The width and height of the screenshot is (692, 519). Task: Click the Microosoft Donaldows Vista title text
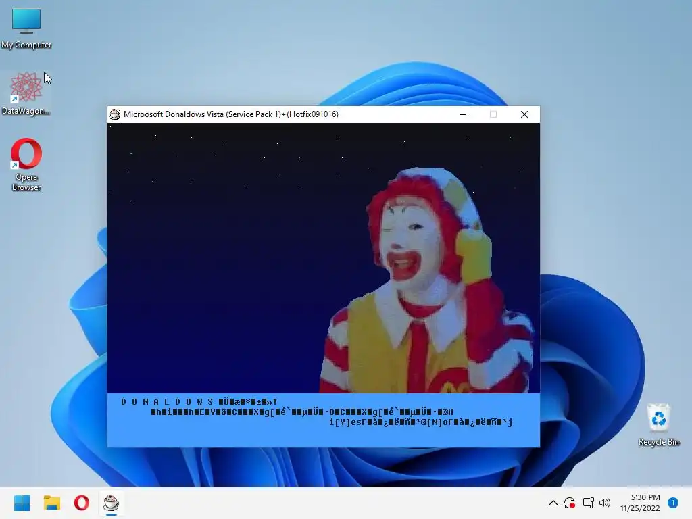[x=231, y=114]
